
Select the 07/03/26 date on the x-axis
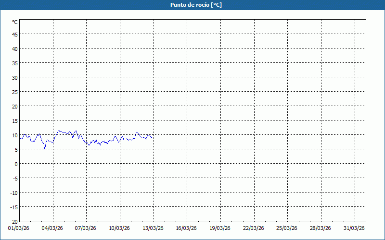tap(86, 228)
